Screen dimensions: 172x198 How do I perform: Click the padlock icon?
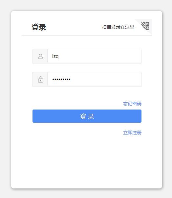click(x=40, y=79)
